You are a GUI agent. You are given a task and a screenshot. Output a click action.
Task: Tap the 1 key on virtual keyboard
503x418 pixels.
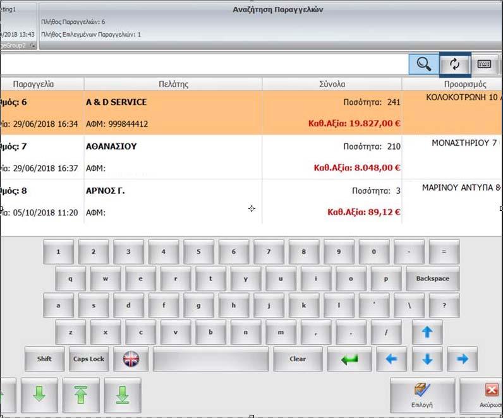(58, 252)
